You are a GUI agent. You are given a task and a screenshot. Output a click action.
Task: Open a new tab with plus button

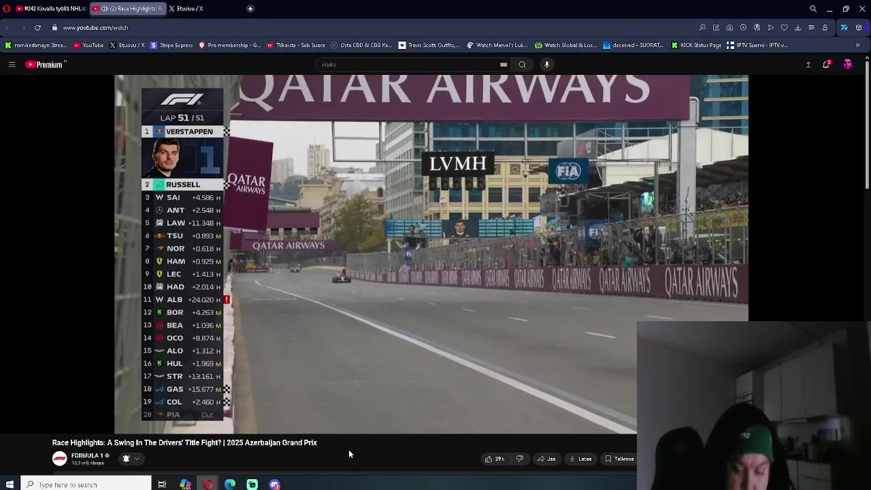pyautogui.click(x=250, y=9)
